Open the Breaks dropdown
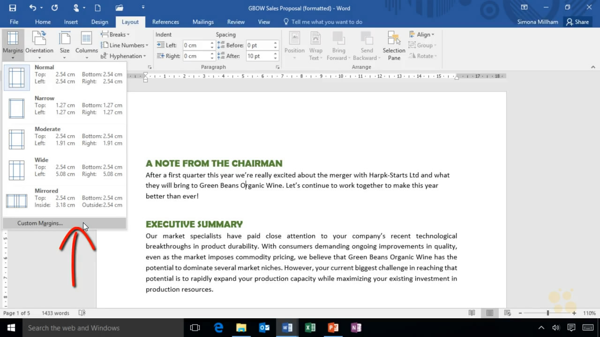Screen dimensions: 600x337 click(115, 34)
